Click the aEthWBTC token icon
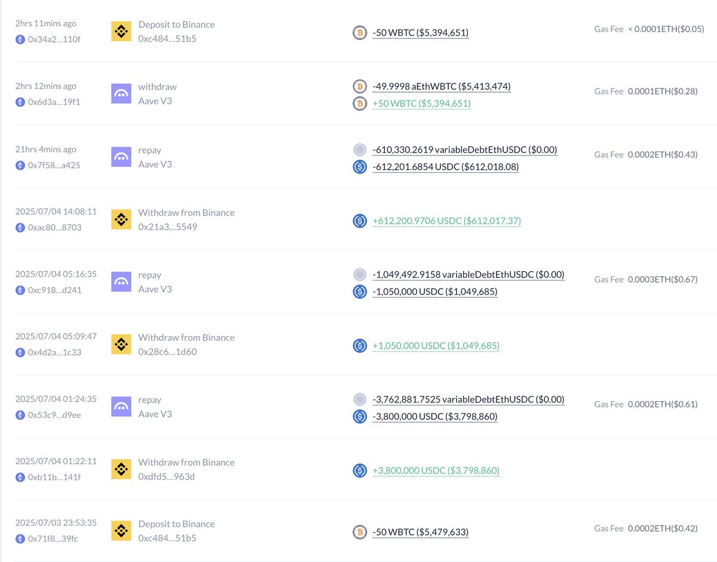Screen dimensions: 717x562 click(x=360, y=86)
